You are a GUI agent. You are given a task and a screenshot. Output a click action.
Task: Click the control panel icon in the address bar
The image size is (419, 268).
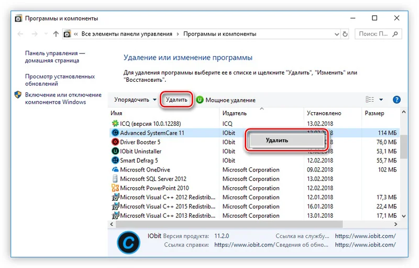pyautogui.click(x=67, y=34)
